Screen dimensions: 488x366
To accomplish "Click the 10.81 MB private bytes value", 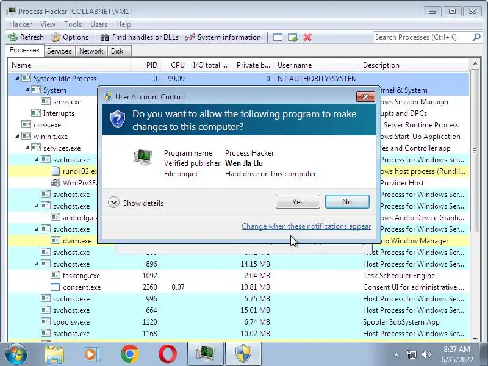I will coord(255,287).
